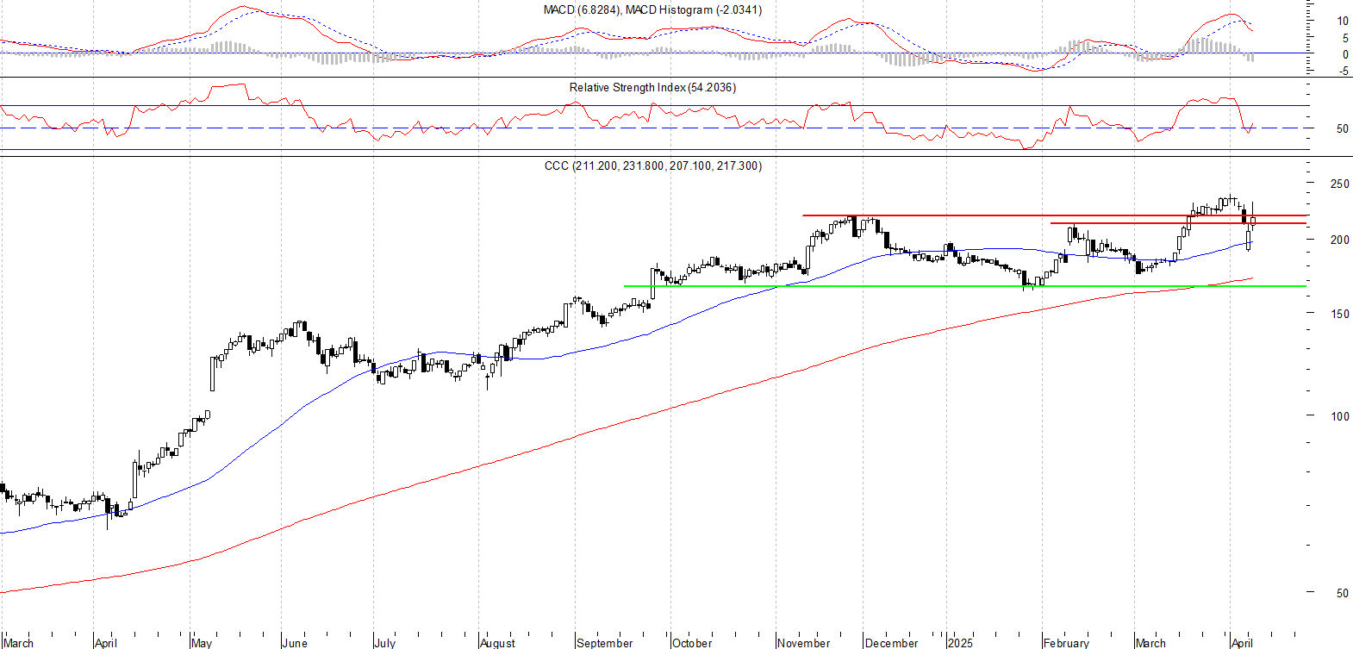The image size is (1353, 649).
Task: Click the Relative Strength Index title
Action: coord(652,88)
